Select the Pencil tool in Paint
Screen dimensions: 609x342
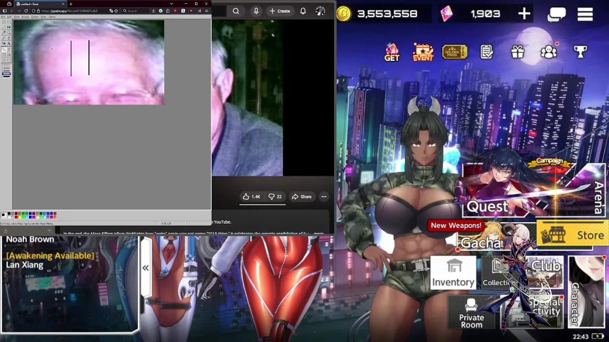pos(3,38)
